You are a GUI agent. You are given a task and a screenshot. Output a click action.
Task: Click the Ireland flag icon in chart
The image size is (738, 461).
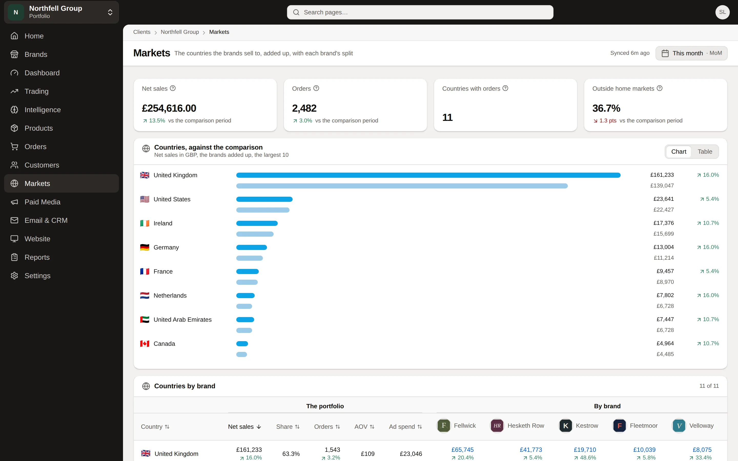pos(145,223)
